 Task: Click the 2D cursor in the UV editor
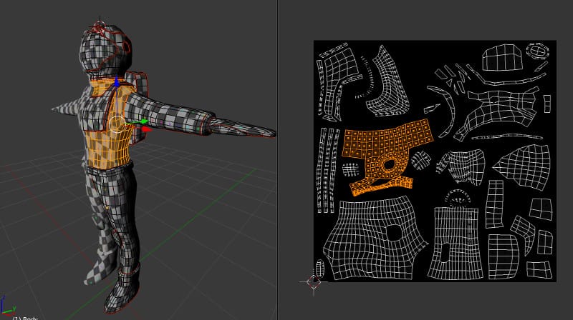pyautogui.click(x=314, y=281)
